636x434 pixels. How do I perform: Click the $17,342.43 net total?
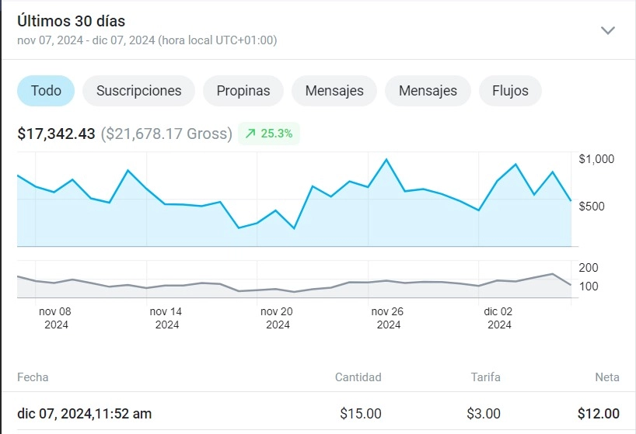56,134
